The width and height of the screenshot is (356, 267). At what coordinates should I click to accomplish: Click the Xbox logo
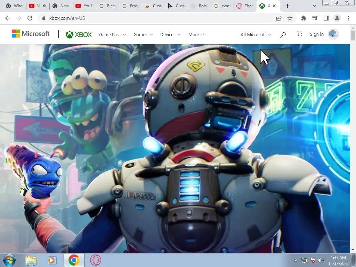(x=79, y=34)
